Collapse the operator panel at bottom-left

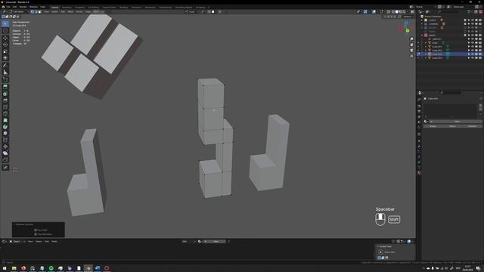[14, 224]
